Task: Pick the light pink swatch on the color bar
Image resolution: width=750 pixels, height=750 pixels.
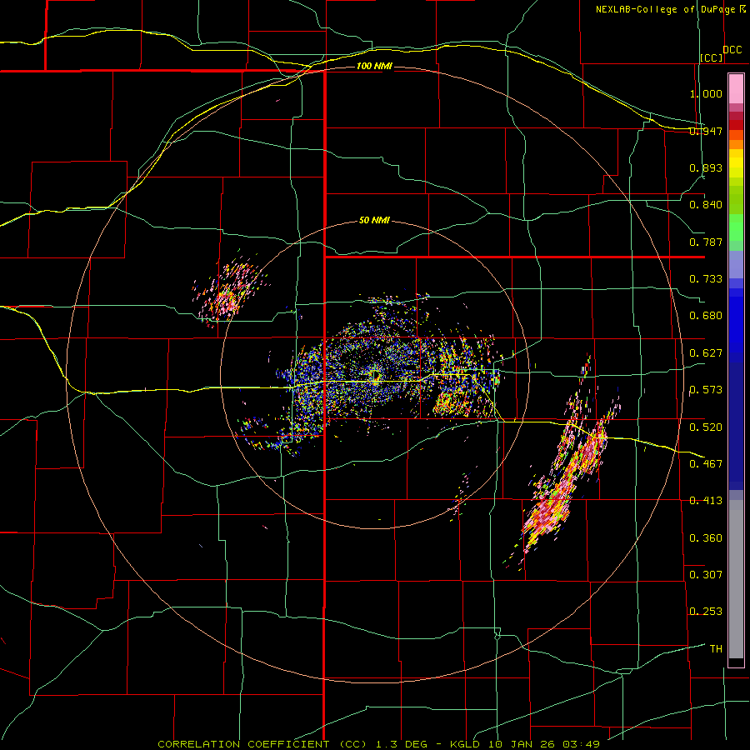Action: (x=736, y=89)
